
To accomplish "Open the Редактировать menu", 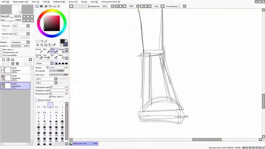I will coord(20,2).
